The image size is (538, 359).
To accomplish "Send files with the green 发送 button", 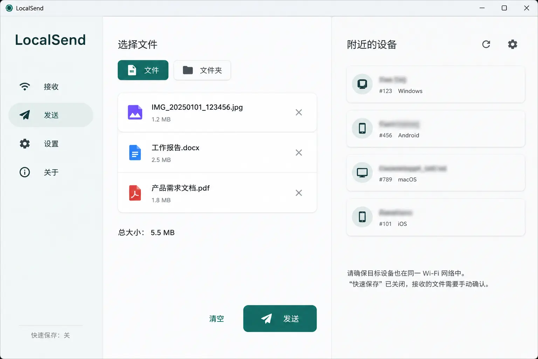I will 280,318.
